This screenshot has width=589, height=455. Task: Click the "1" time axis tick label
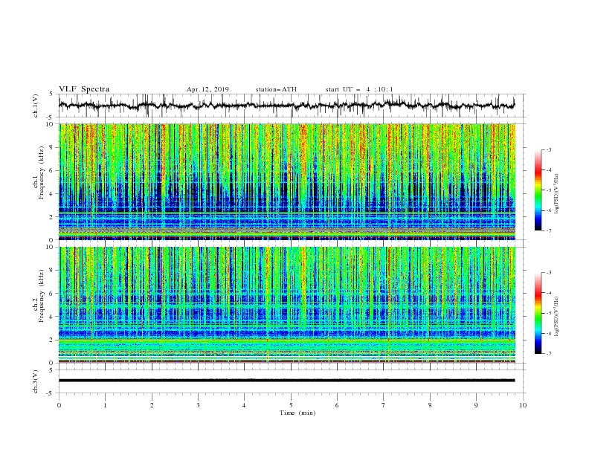click(105, 405)
